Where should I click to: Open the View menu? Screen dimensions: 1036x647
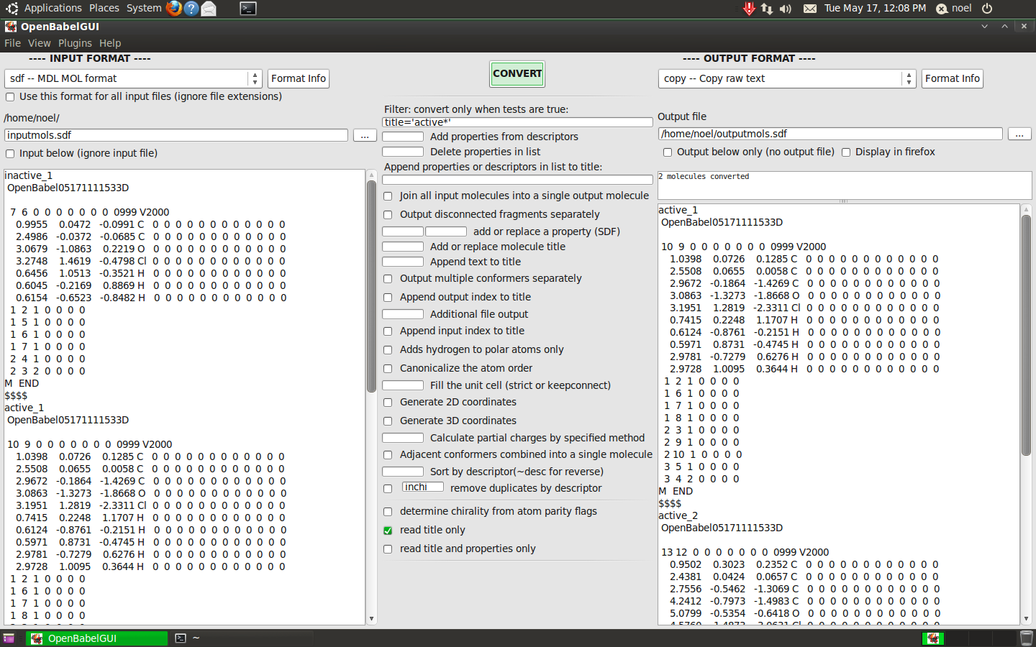click(x=39, y=43)
